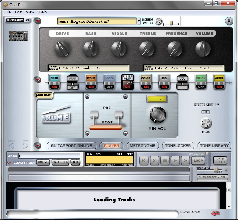Open the View menu
The height and width of the screenshot is (220, 238).
30,12
